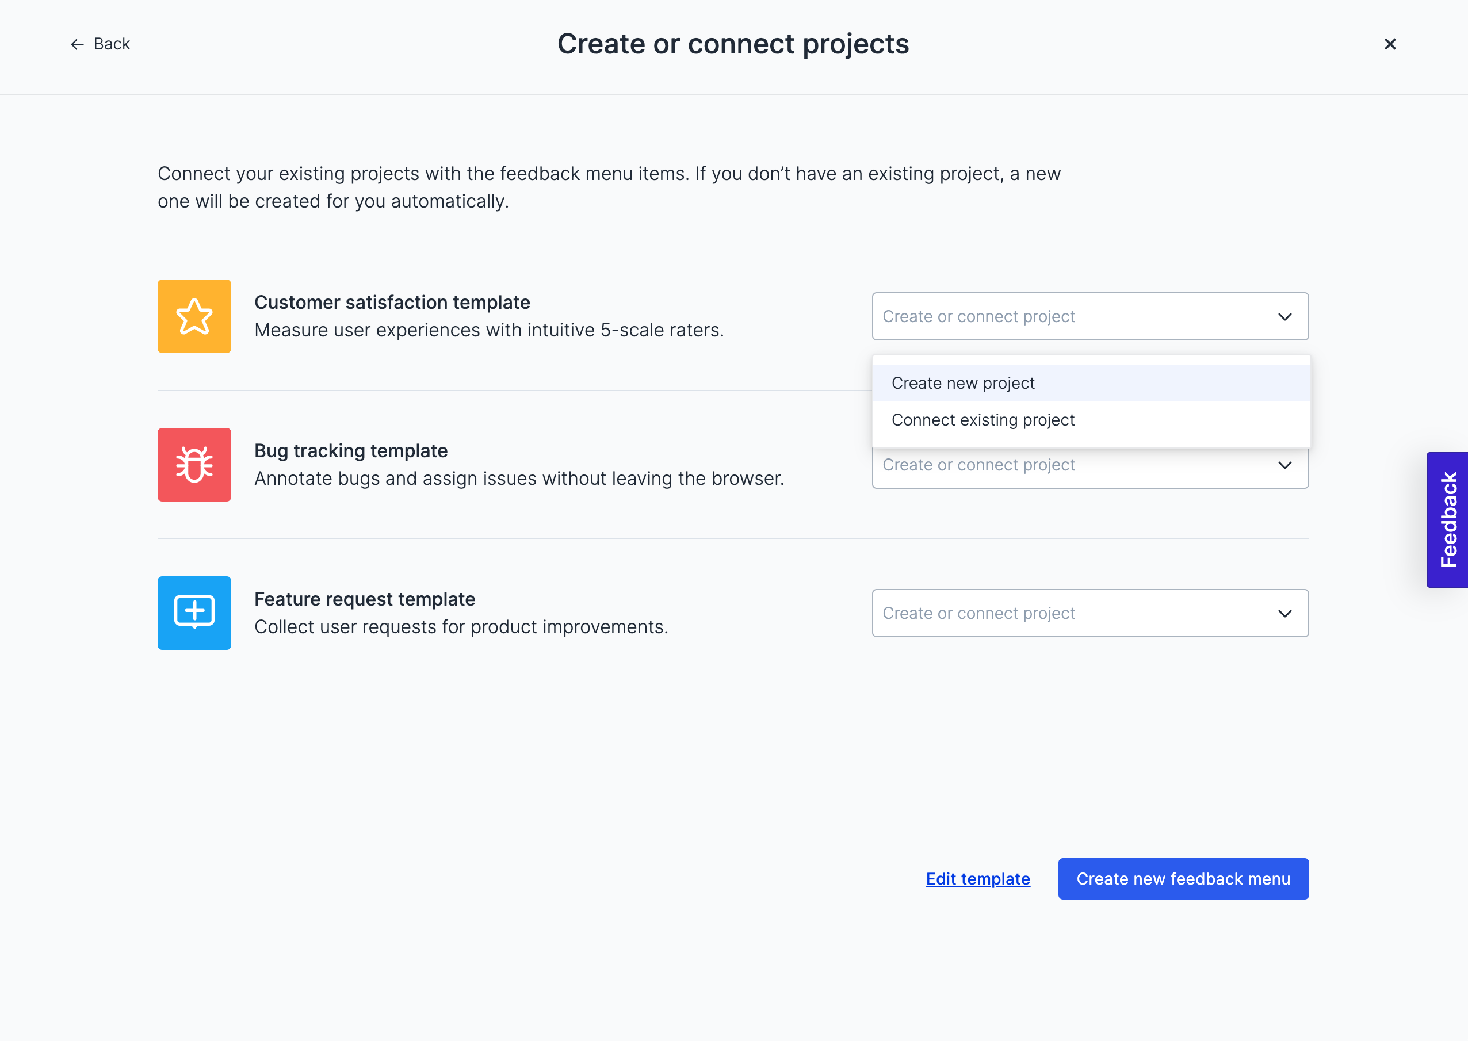Image resolution: width=1468 pixels, height=1041 pixels.
Task: Click the Feature request project placeholder text
Action: pos(978,614)
